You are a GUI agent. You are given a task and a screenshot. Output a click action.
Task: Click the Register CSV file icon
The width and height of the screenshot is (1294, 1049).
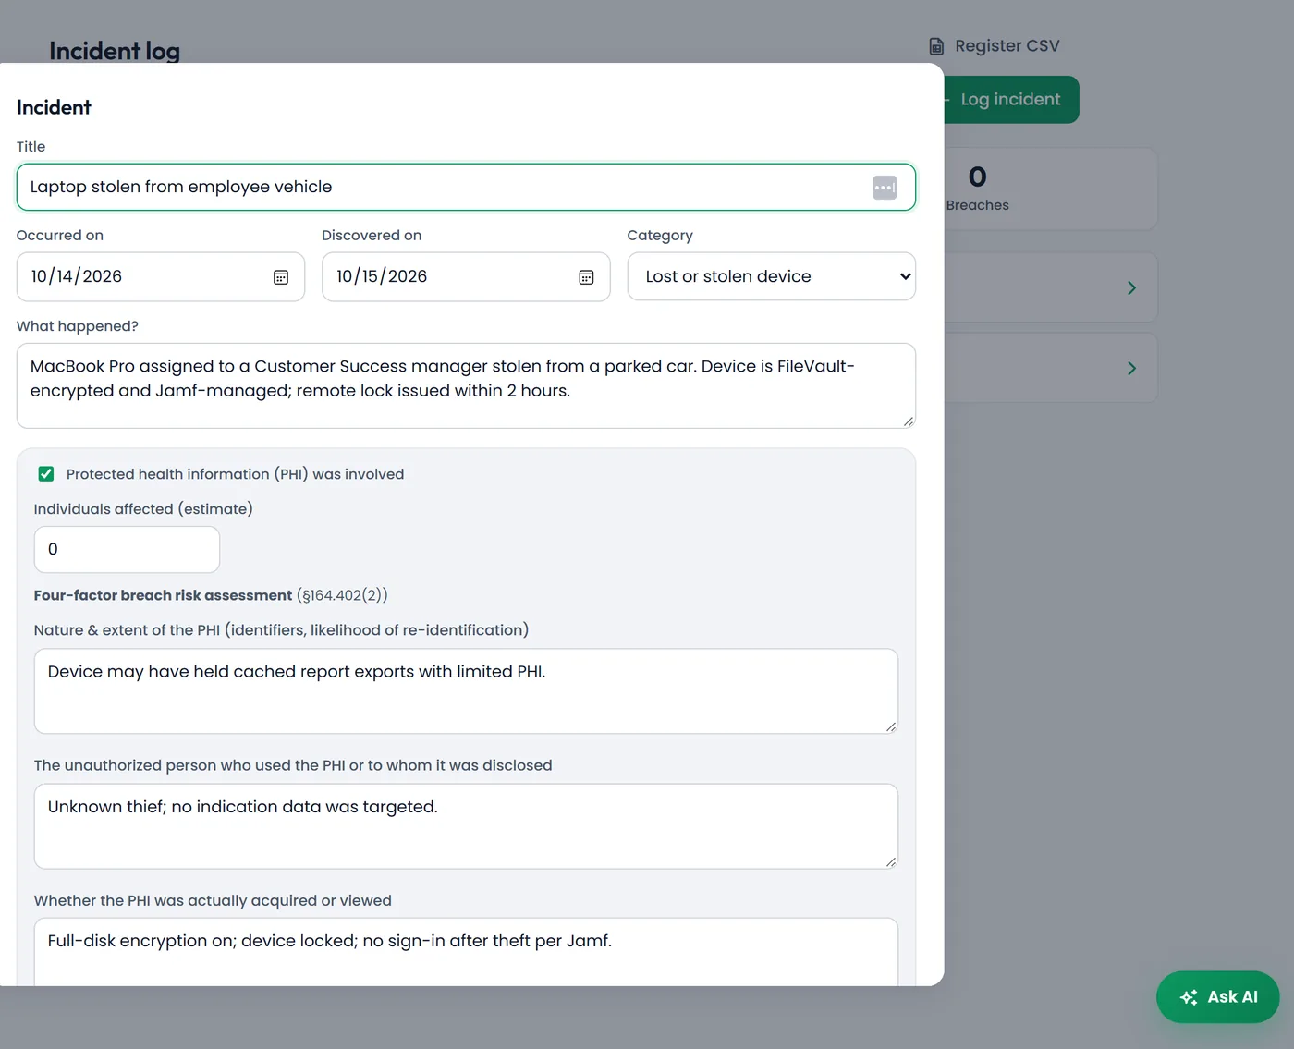tap(936, 46)
